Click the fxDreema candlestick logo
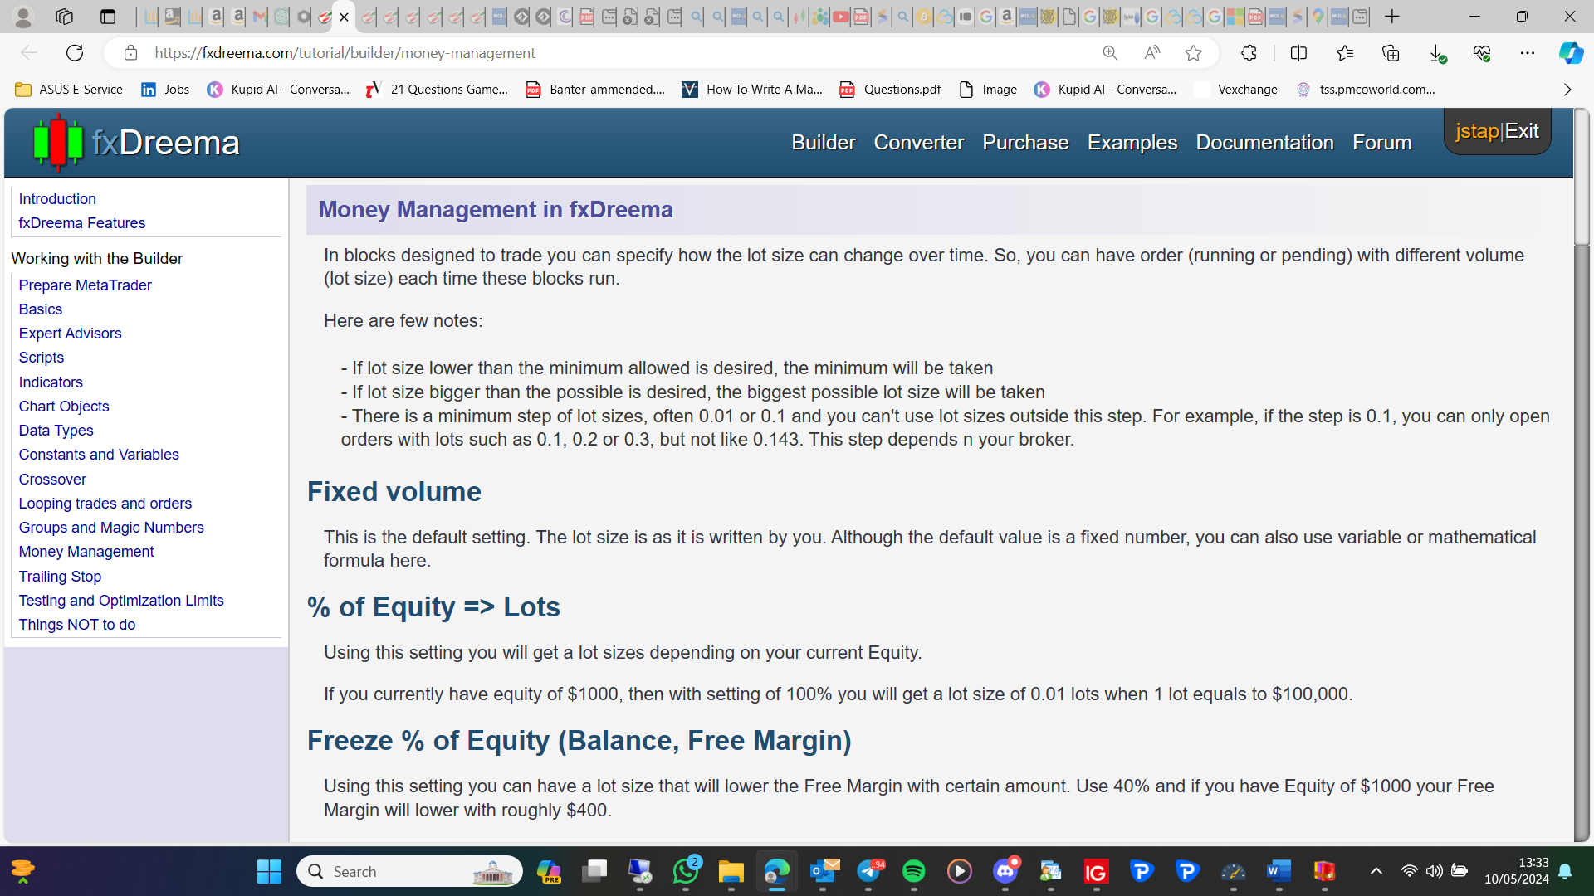The width and height of the screenshot is (1594, 896). pyautogui.click(x=58, y=143)
